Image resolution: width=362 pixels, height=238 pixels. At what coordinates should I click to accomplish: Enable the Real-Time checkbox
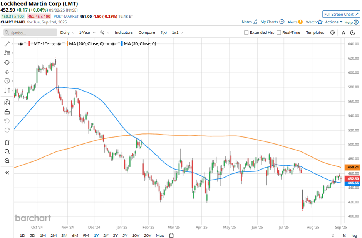(279, 32)
